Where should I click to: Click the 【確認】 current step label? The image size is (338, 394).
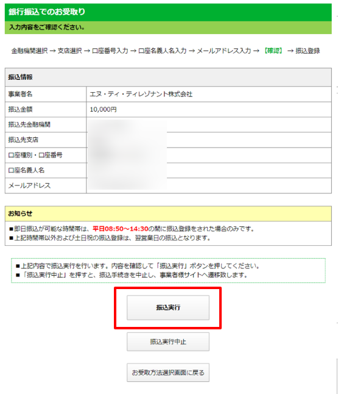click(x=273, y=51)
